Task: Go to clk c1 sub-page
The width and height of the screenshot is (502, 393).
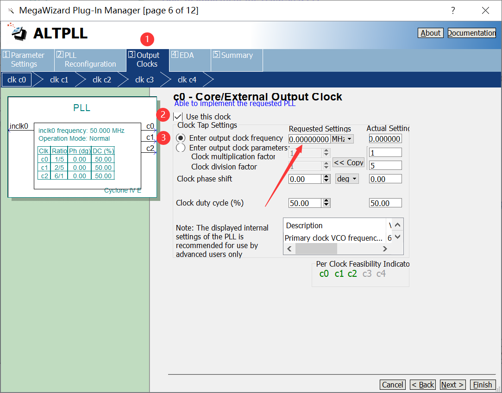Action: (x=59, y=80)
